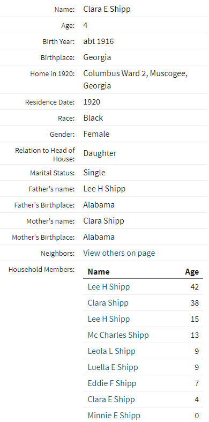Open Luella E Shipp's record link

click(x=113, y=367)
